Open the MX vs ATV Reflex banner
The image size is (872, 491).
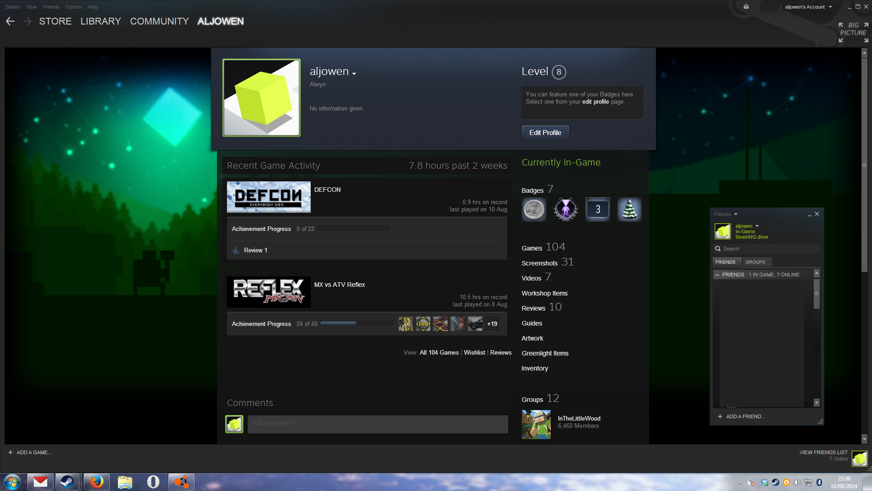[269, 292]
